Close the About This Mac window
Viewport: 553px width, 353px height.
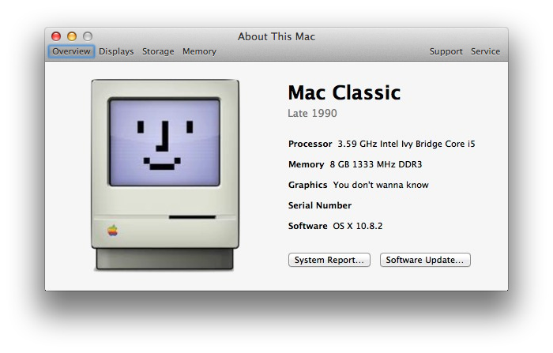point(56,36)
